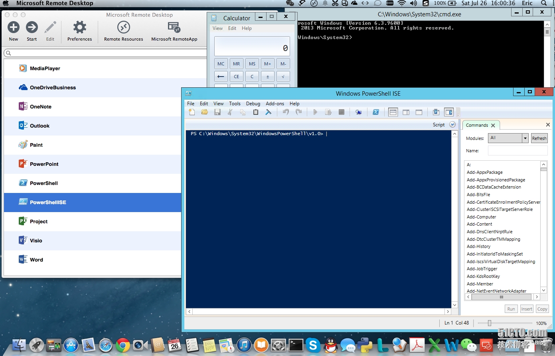
Task: Open File menu in PowerShell ISE
Action: (191, 104)
